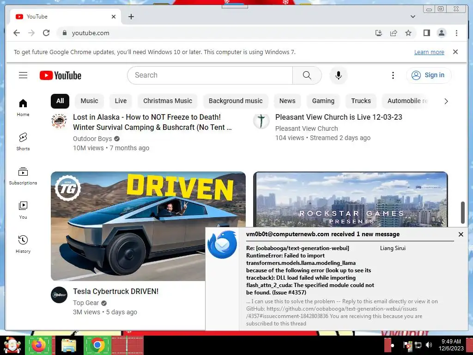
Task: Show more filter chips with right chevron
Action: click(x=446, y=101)
